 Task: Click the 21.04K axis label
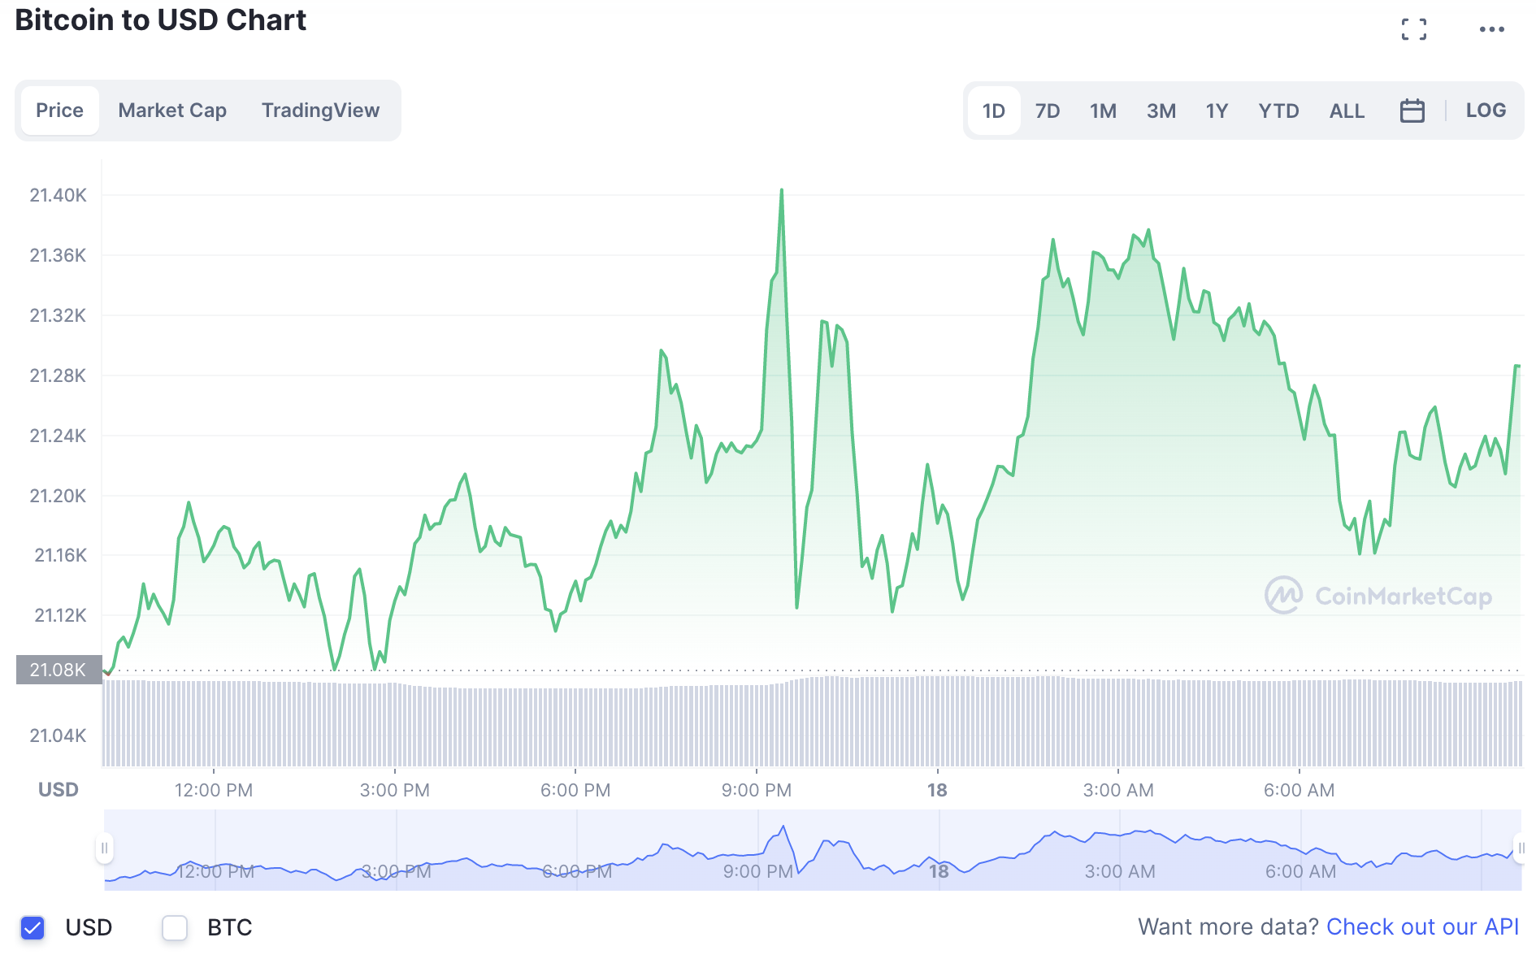(58, 736)
